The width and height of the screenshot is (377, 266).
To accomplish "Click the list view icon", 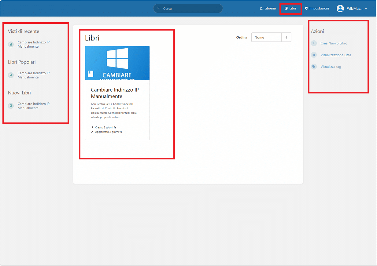I will (x=314, y=55).
